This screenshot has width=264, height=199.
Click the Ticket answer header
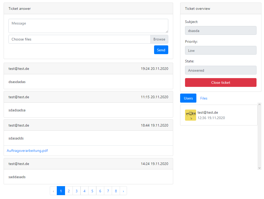(x=88, y=9)
